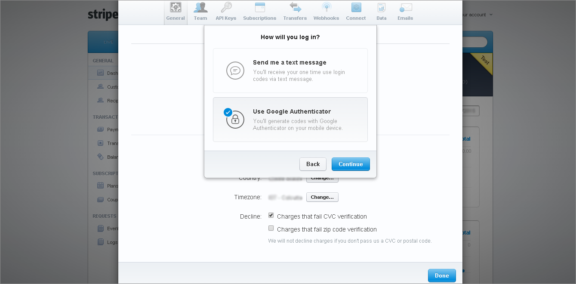The width and height of the screenshot is (576, 284).
Task: Click the Balance sidebar icon
Action: pyautogui.click(x=100, y=157)
